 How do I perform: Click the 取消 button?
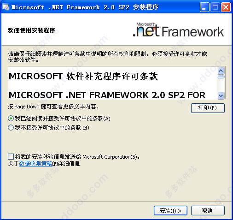click(208, 211)
